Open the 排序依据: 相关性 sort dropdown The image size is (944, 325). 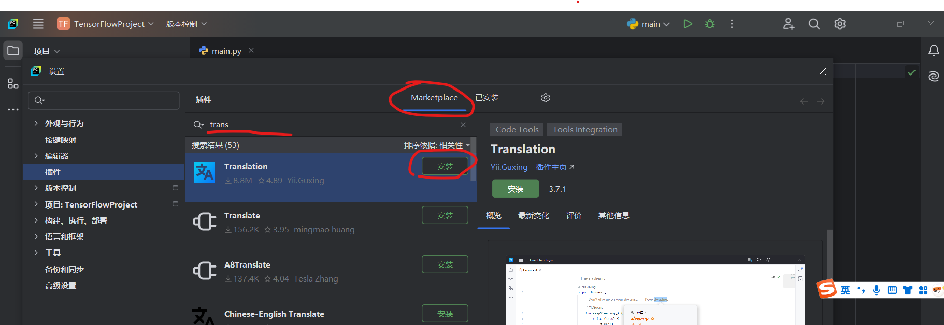pos(437,145)
